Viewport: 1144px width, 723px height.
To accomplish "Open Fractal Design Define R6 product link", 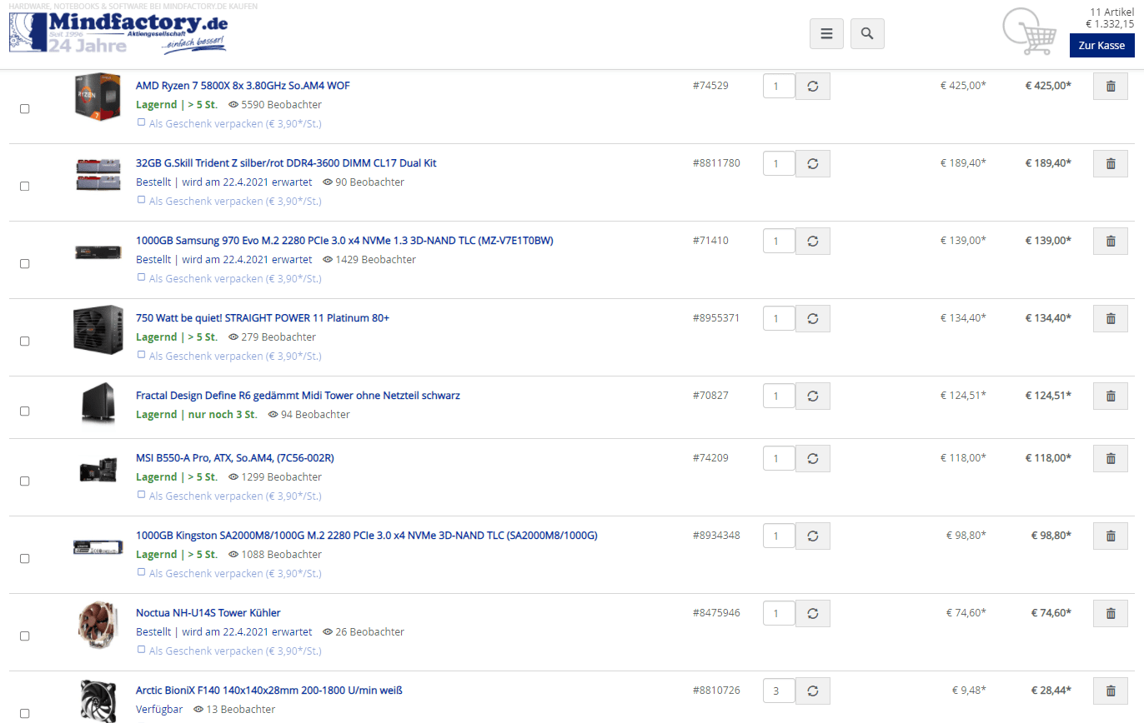I will tap(298, 396).
